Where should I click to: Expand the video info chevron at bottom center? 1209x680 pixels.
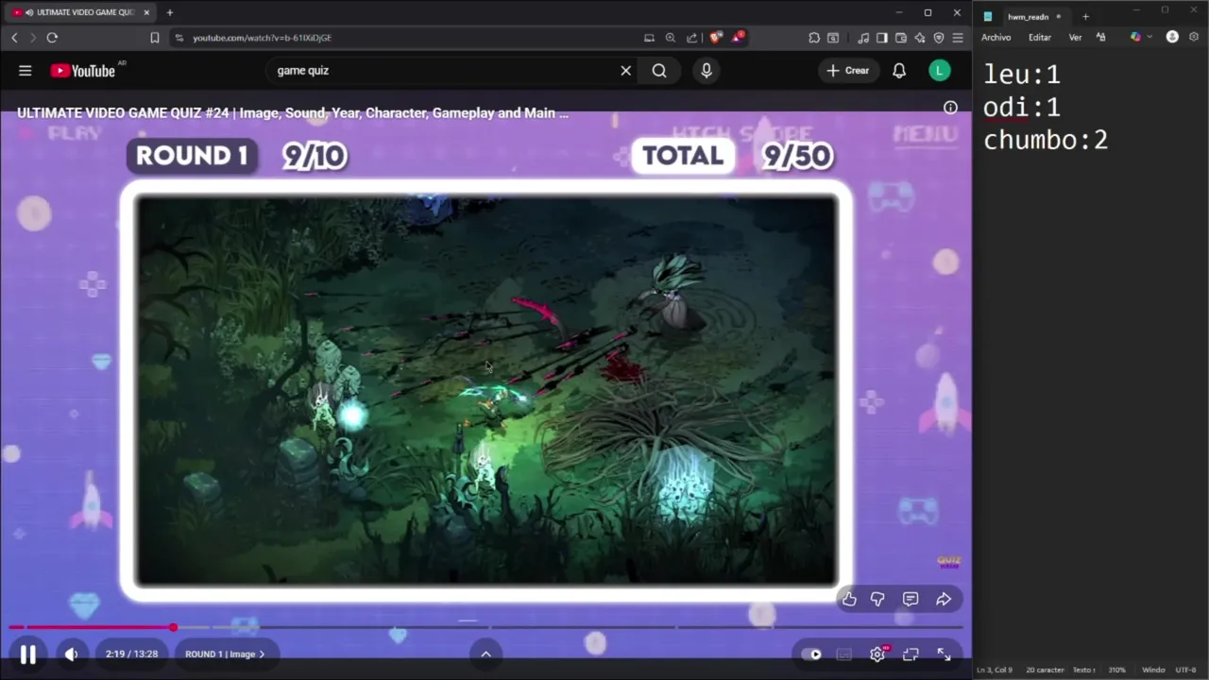click(x=485, y=654)
